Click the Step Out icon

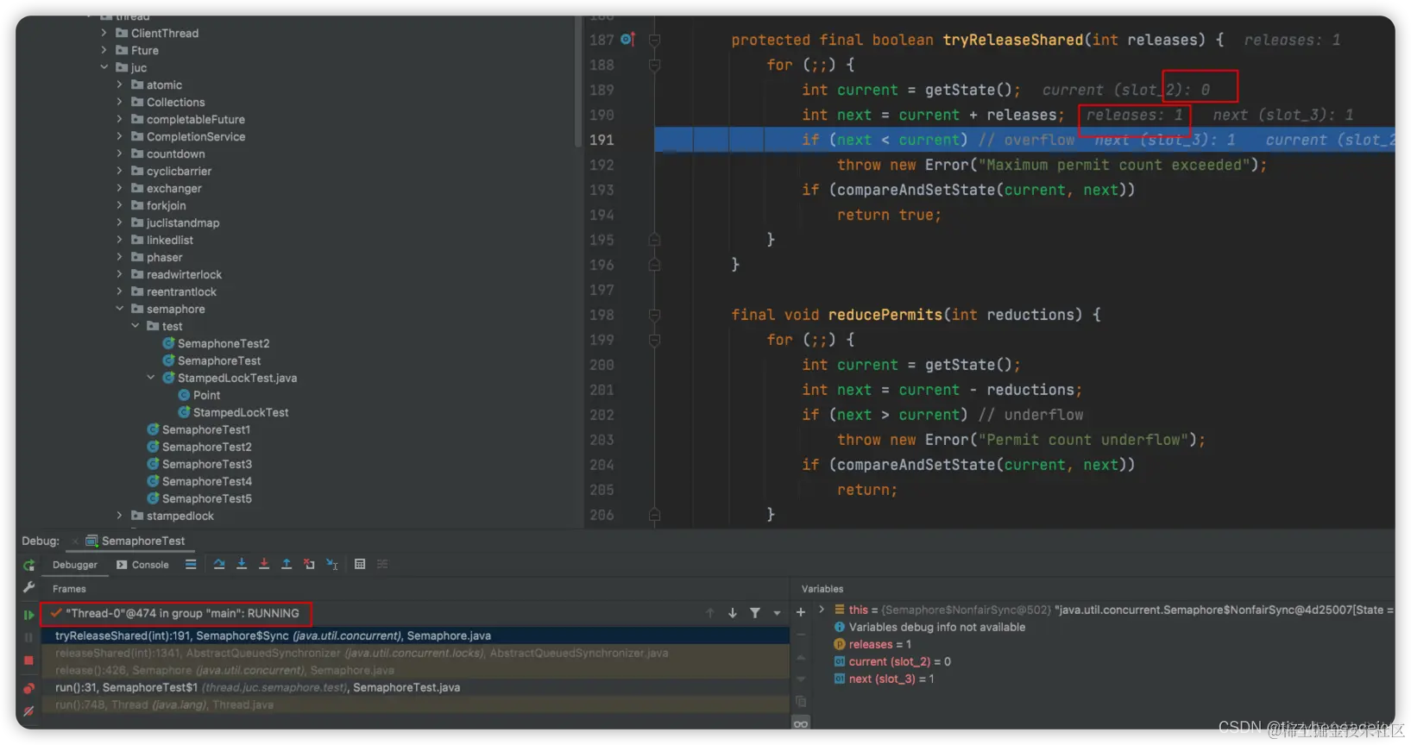(x=287, y=564)
